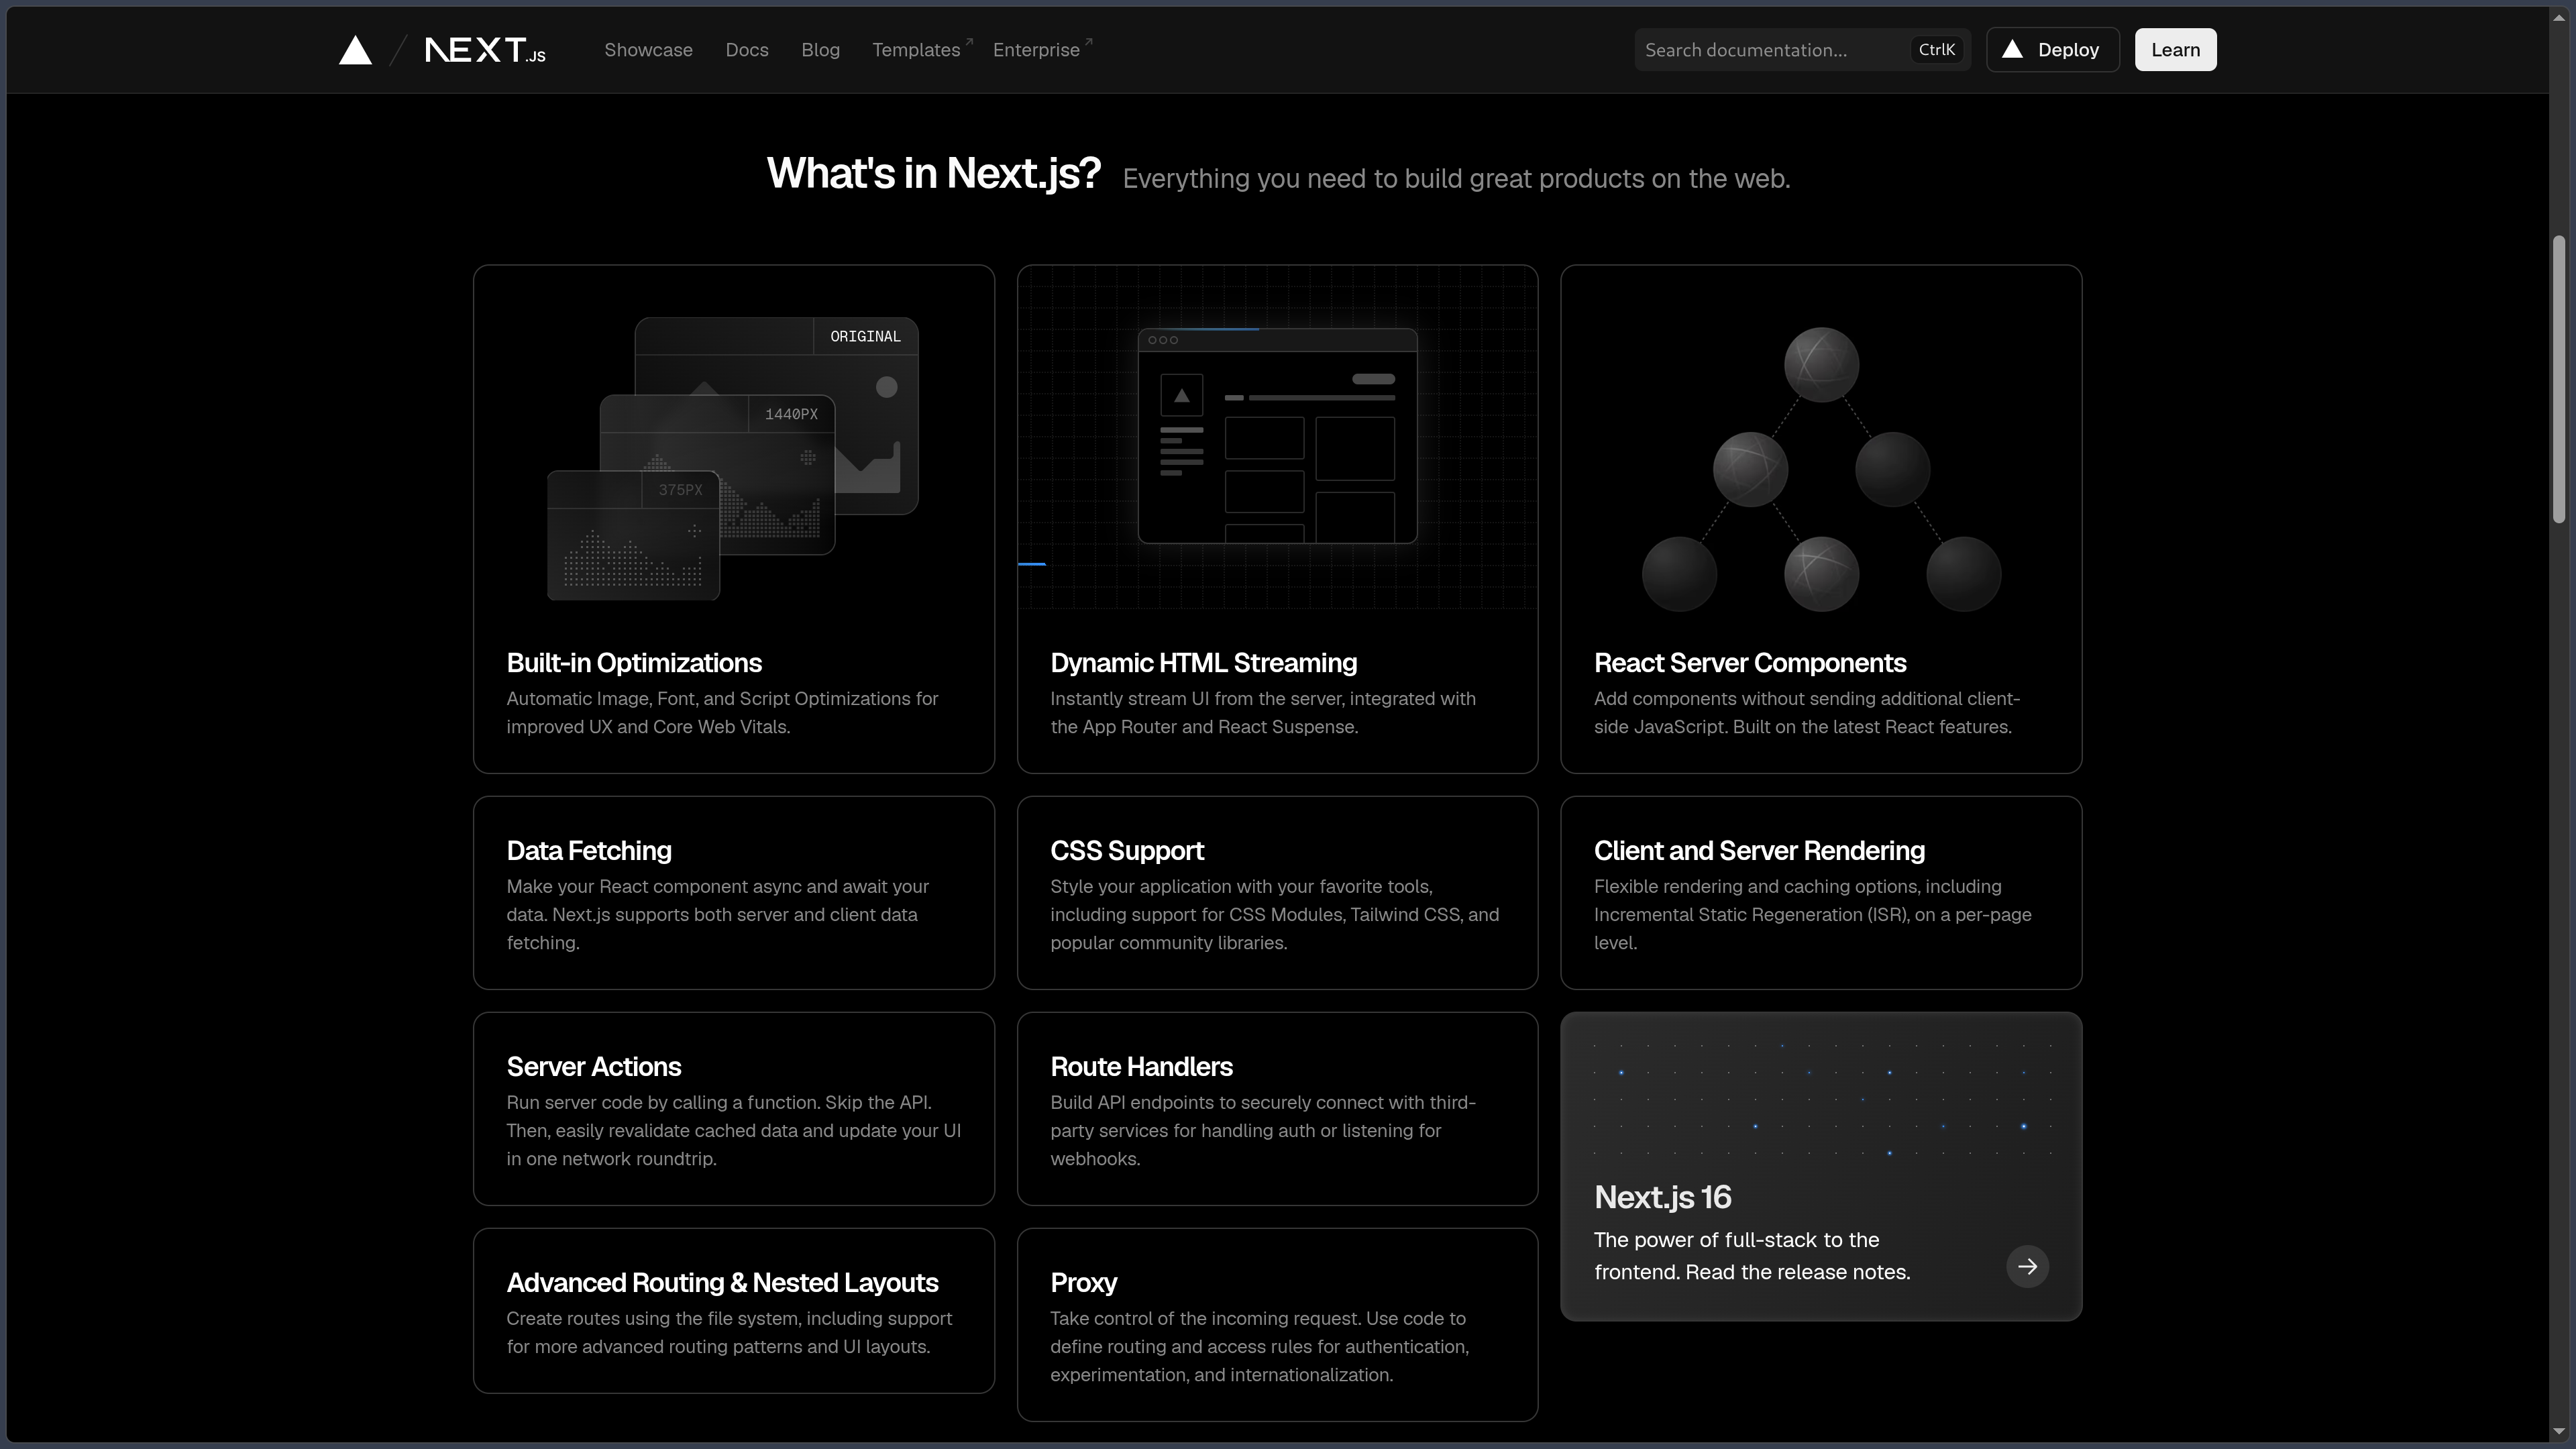Open the Blog nav link

click(820, 50)
